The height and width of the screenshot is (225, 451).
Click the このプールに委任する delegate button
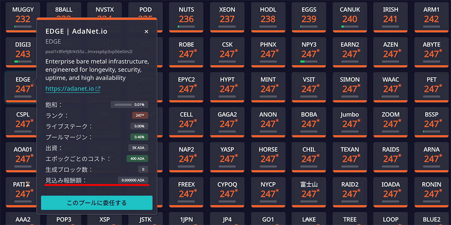click(x=97, y=203)
